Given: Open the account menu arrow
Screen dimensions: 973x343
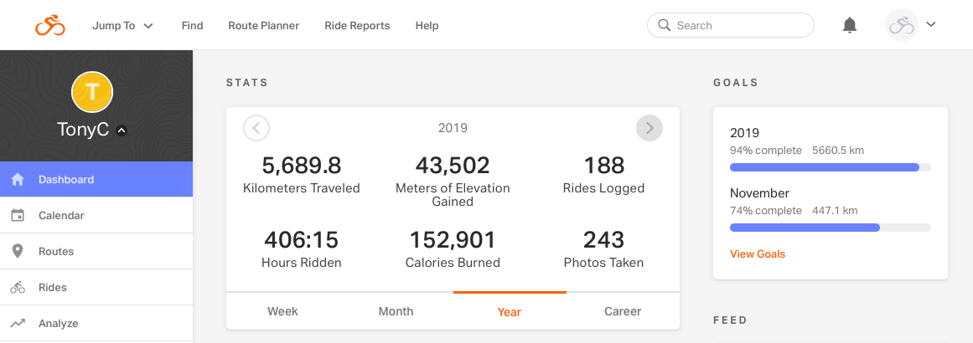Looking at the screenshot, I should point(931,24).
